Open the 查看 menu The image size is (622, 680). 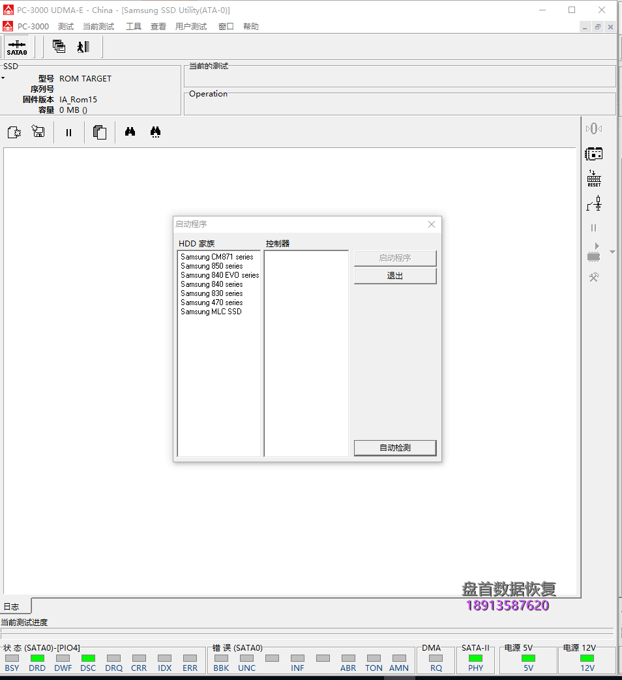point(158,27)
